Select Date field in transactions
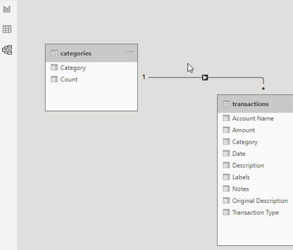Image resolution: width=293 pixels, height=250 pixels. pos(255,154)
